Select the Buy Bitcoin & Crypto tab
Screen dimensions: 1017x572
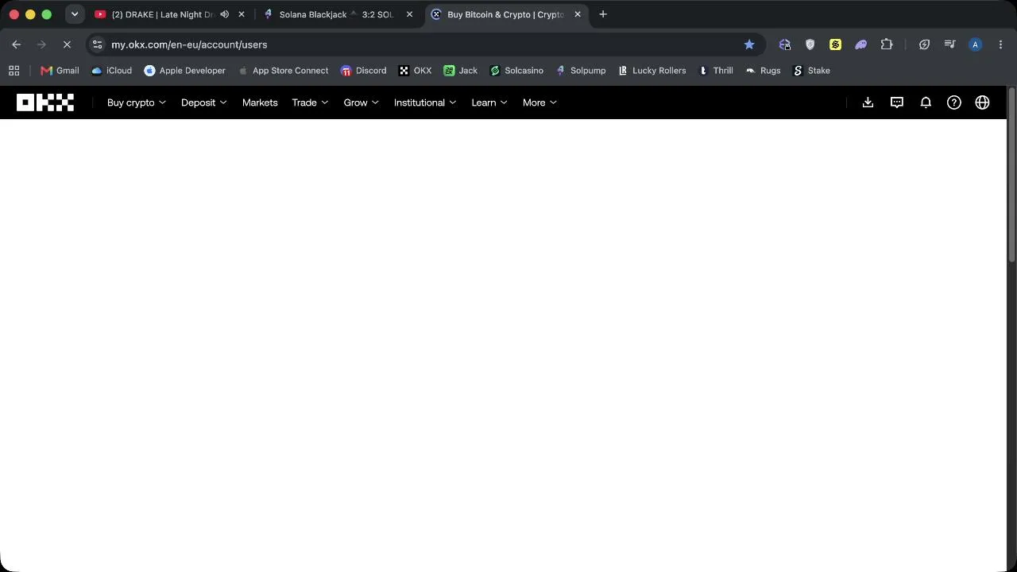505,14
